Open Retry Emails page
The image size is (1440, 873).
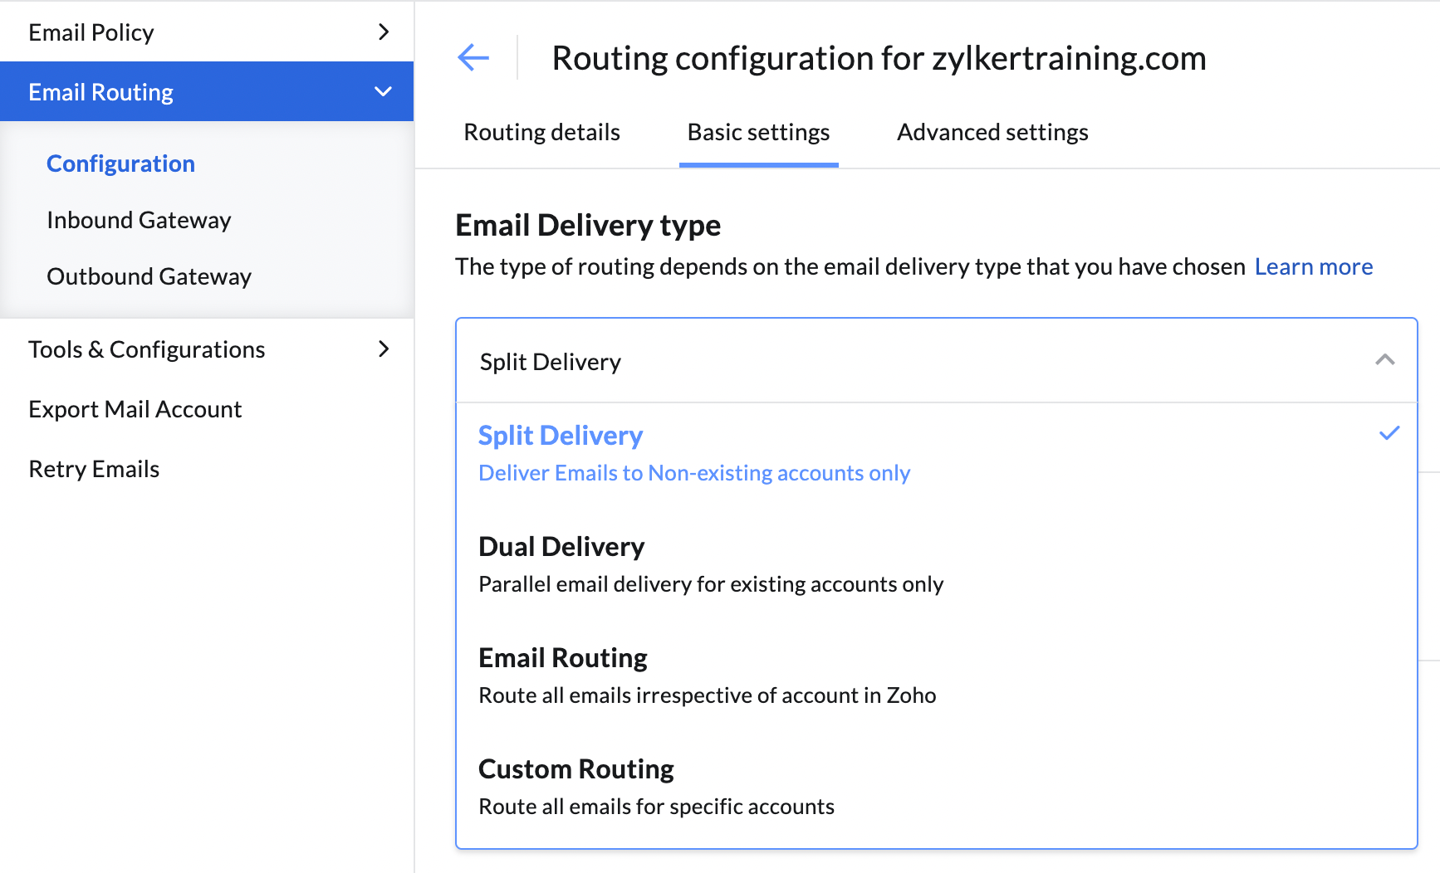click(94, 469)
